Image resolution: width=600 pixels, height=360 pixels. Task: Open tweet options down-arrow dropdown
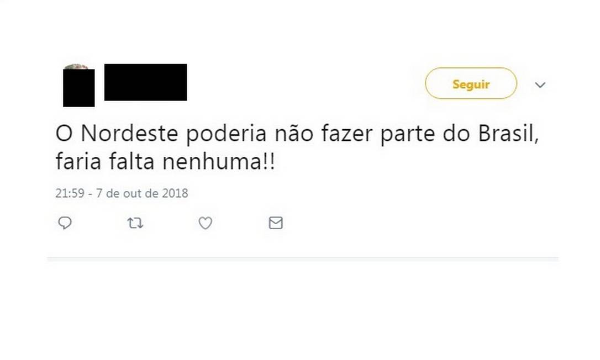pyautogui.click(x=540, y=84)
